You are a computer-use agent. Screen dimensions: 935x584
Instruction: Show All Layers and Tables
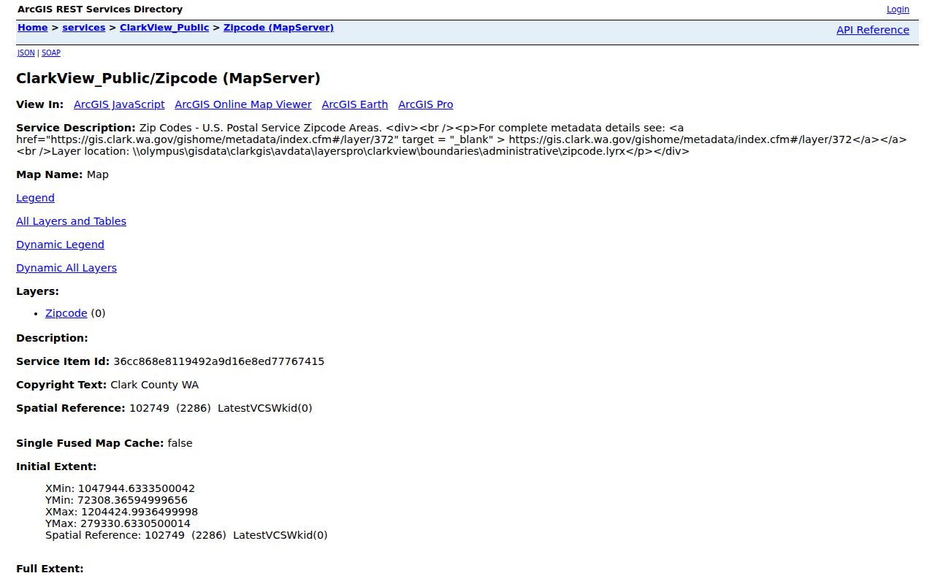pos(71,221)
